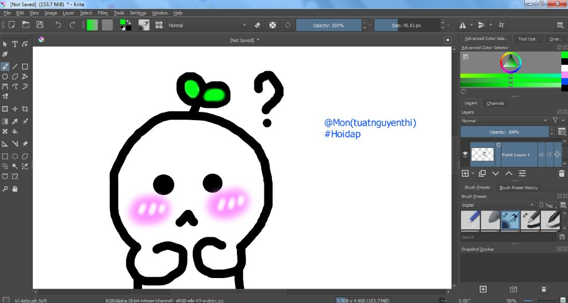Viewport: 568px width, 303px height.
Task: Select the Calligraphy tool
Action: [x=5, y=54]
